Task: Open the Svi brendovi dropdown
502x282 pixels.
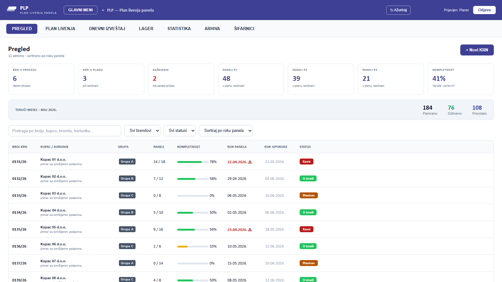Action: 142,131
